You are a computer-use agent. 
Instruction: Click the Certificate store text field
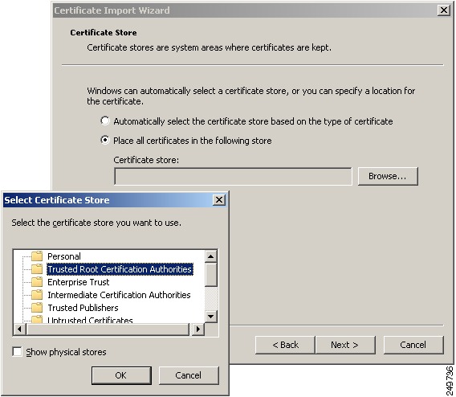[x=233, y=176]
